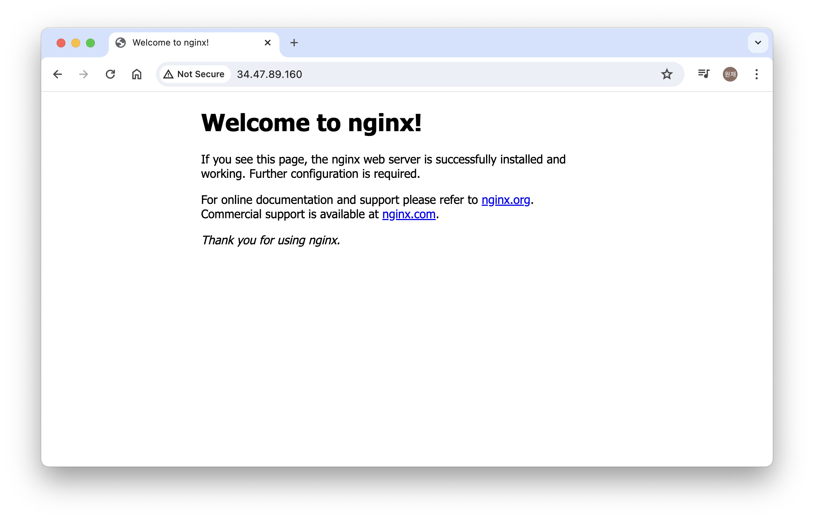Open the media controls icon
Viewport: 814px width, 521px height.
coord(704,74)
